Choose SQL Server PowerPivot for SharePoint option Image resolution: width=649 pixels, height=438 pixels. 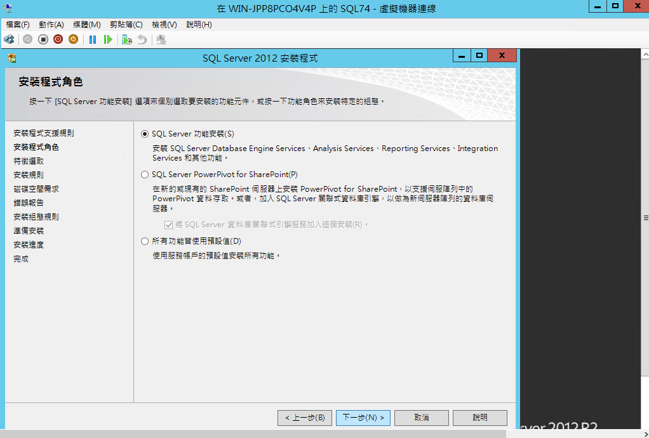(144, 175)
